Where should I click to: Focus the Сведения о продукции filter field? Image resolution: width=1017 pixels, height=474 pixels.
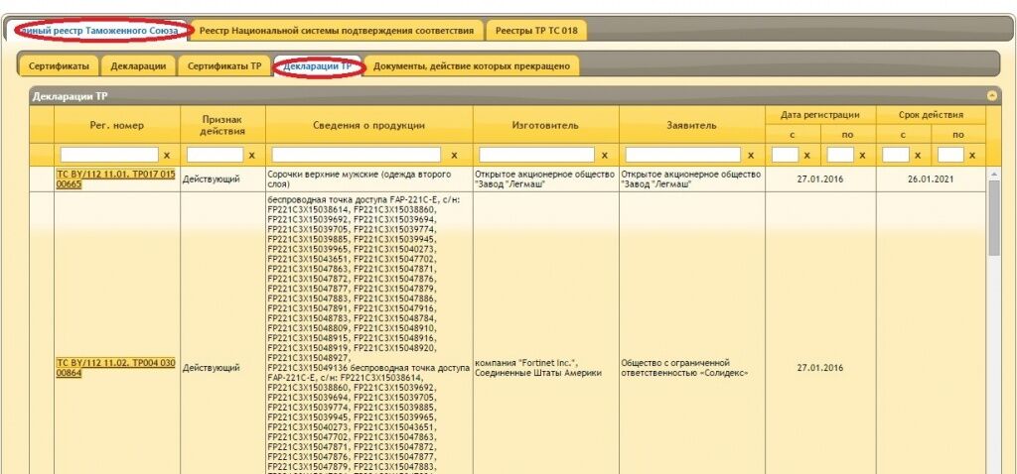click(x=357, y=155)
